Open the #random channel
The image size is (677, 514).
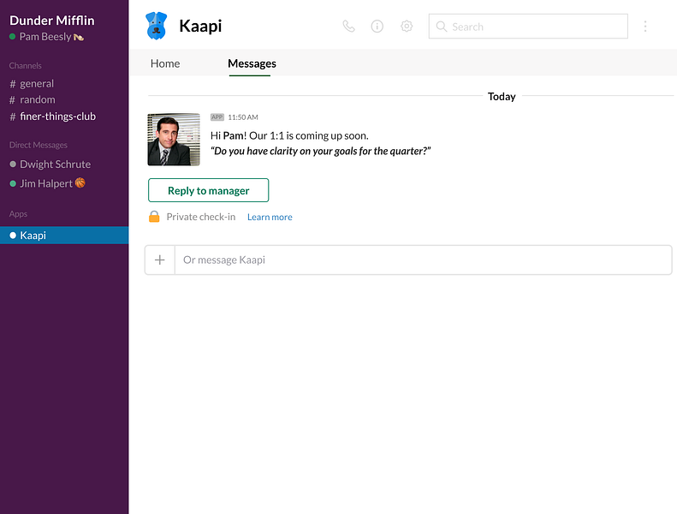(33, 100)
